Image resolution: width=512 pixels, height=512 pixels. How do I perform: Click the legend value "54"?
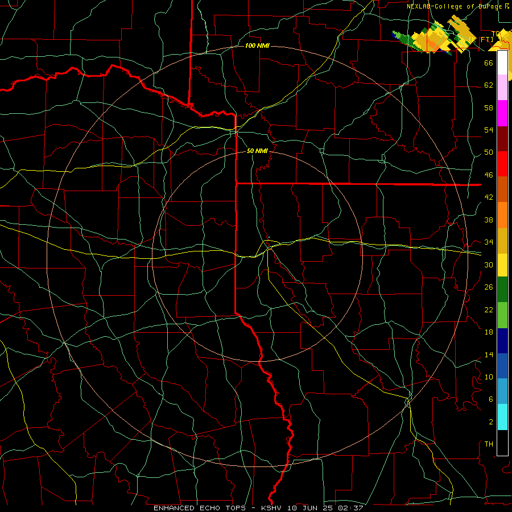(x=489, y=130)
